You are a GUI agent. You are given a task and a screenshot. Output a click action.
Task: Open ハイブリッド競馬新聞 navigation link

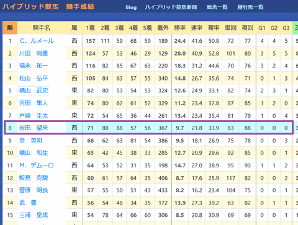[171, 7]
